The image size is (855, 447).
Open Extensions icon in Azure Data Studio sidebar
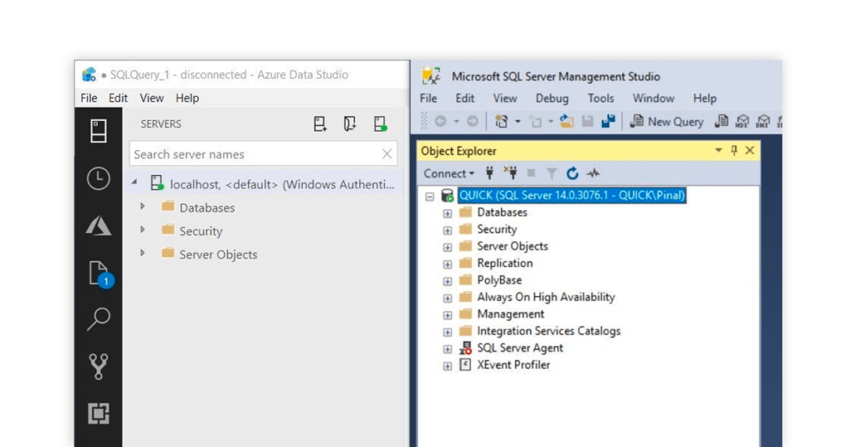99,414
